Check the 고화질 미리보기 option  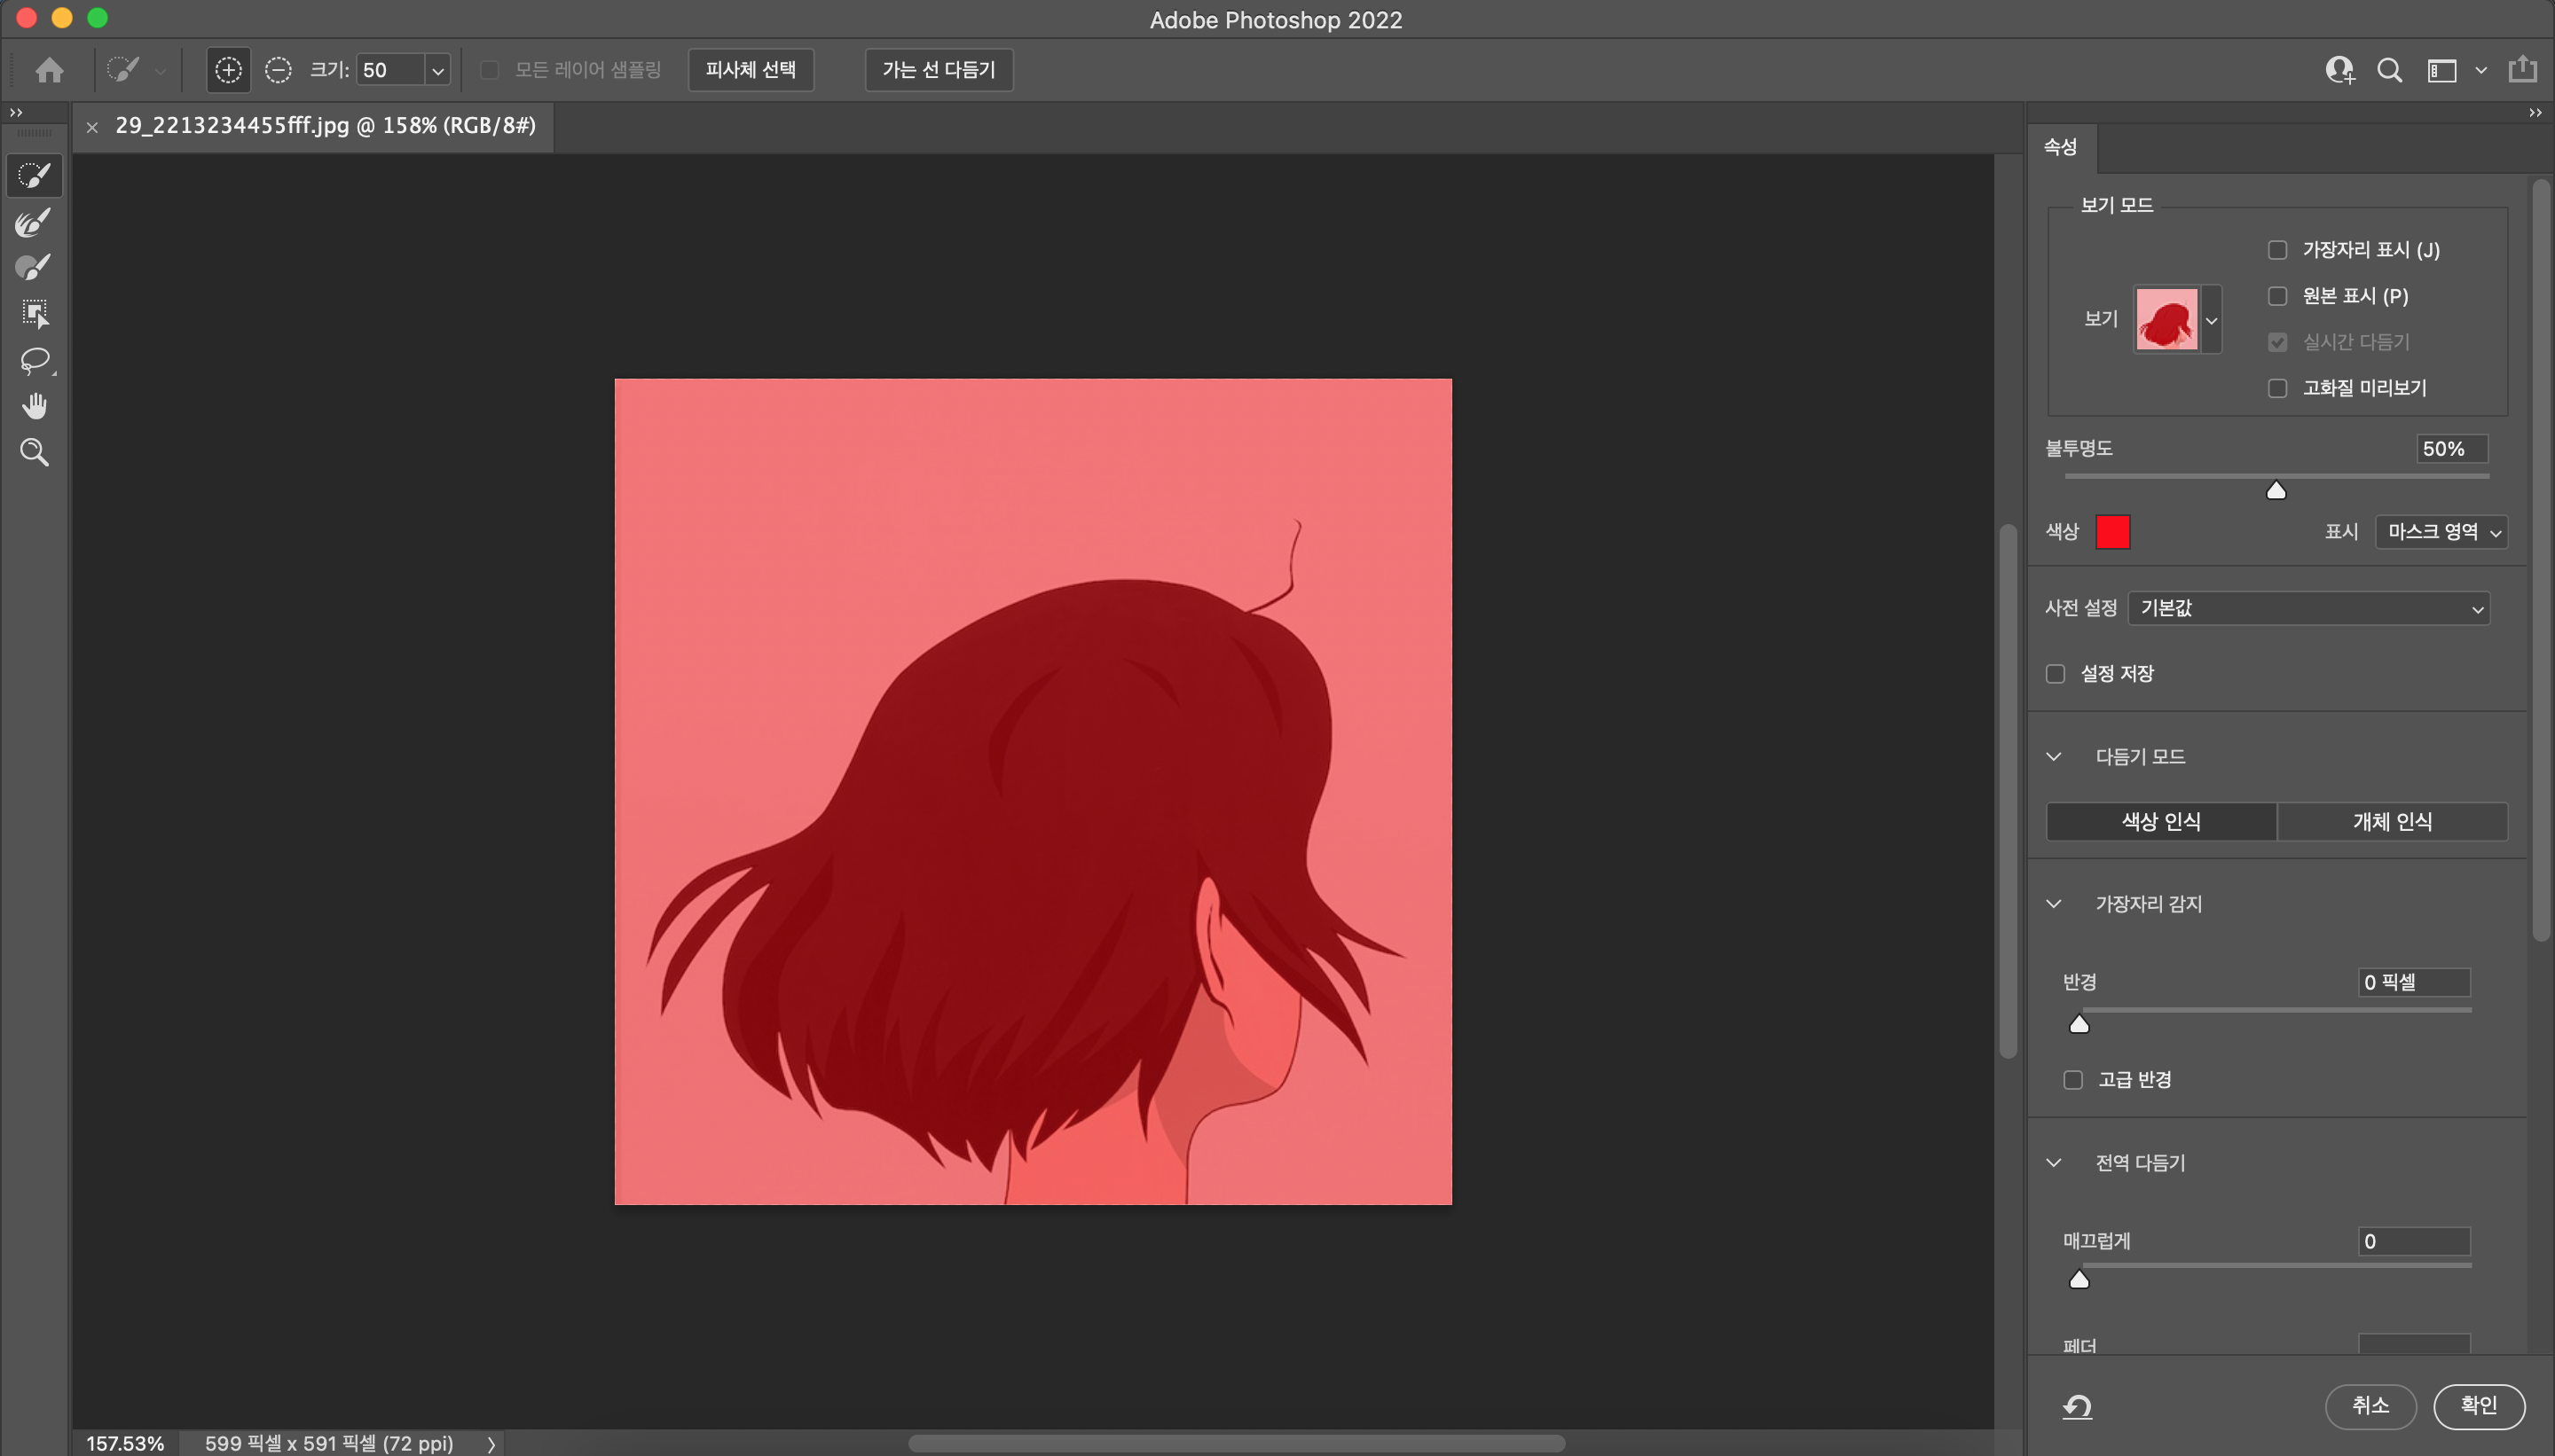point(2277,388)
